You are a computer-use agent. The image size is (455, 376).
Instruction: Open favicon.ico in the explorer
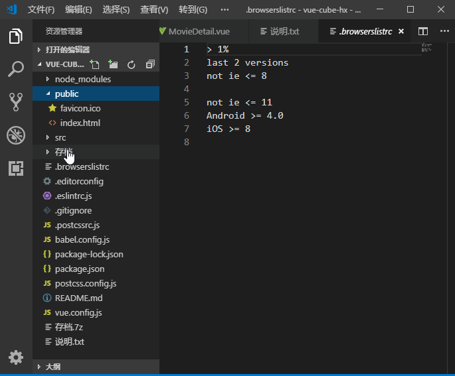tap(96, 108)
